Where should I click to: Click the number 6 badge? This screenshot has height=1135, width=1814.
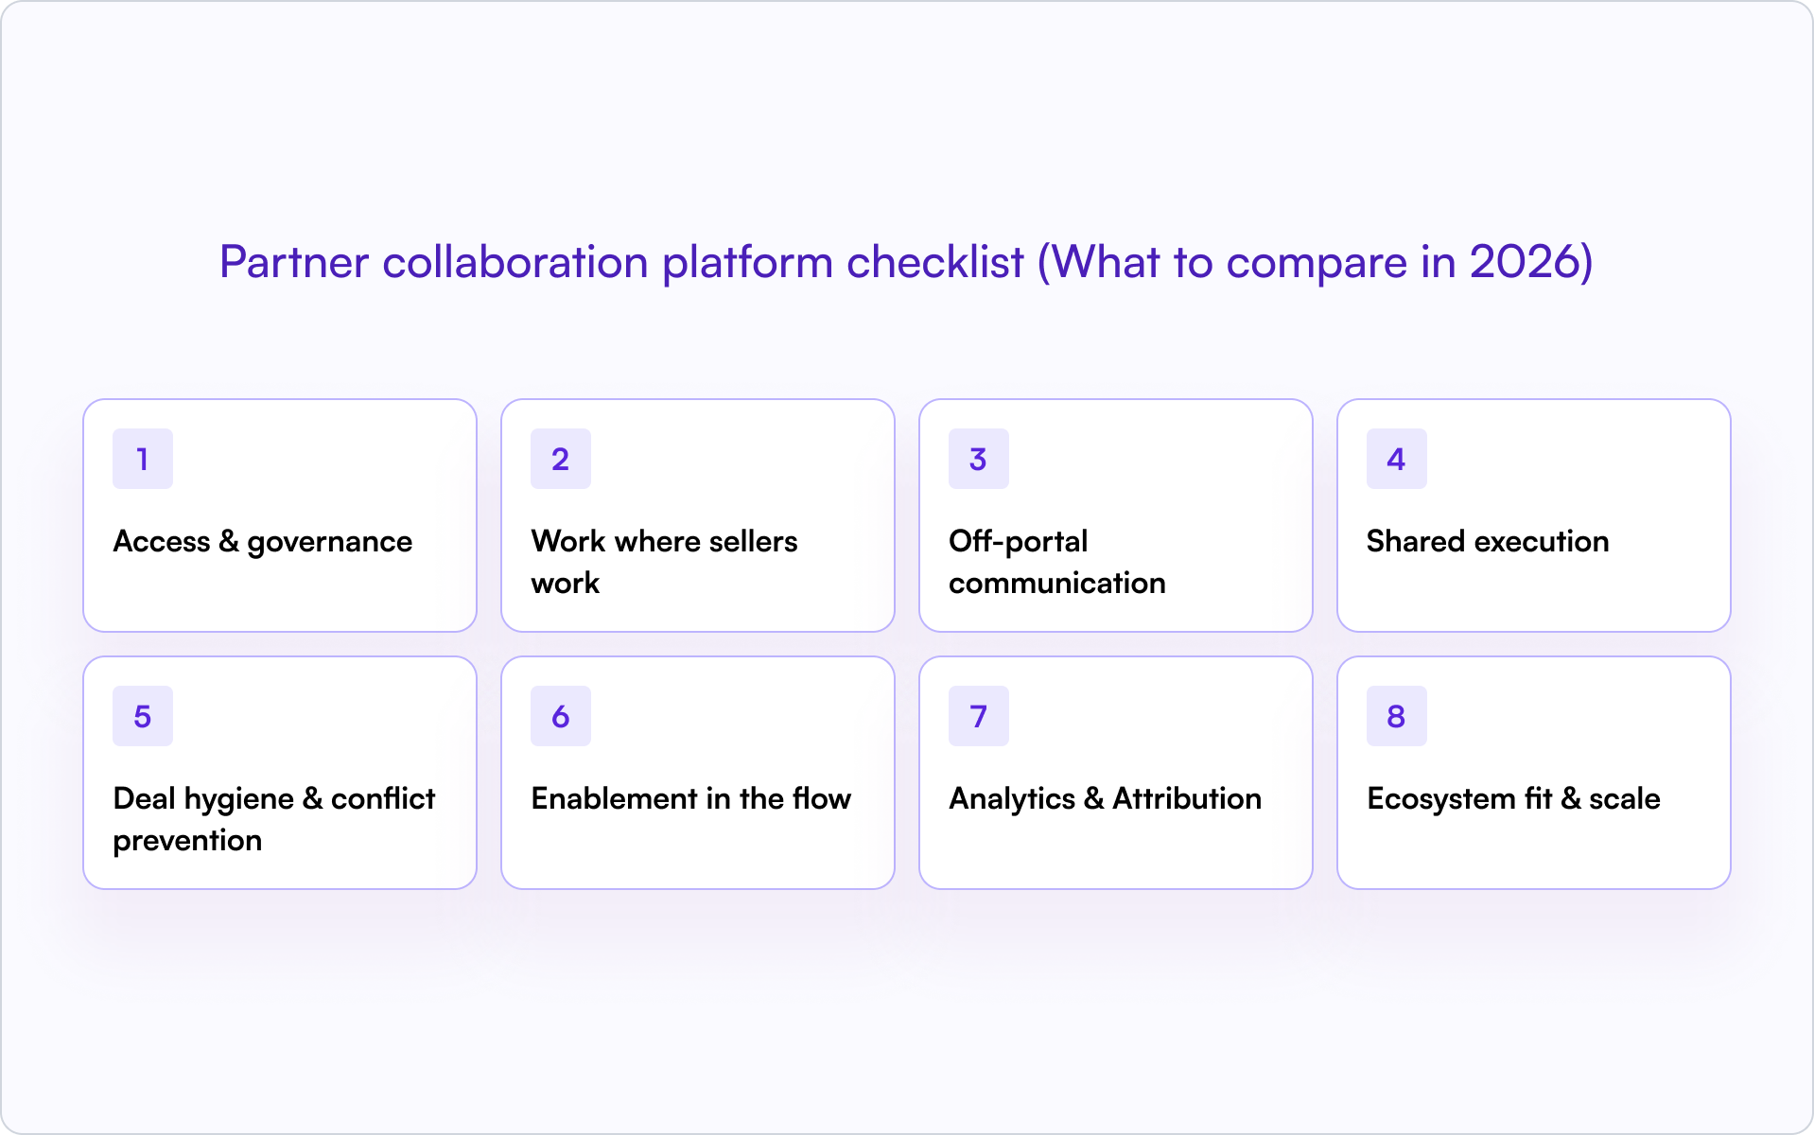tap(561, 716)
